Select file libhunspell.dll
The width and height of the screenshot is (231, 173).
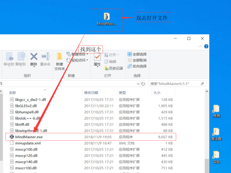[27, 112]
